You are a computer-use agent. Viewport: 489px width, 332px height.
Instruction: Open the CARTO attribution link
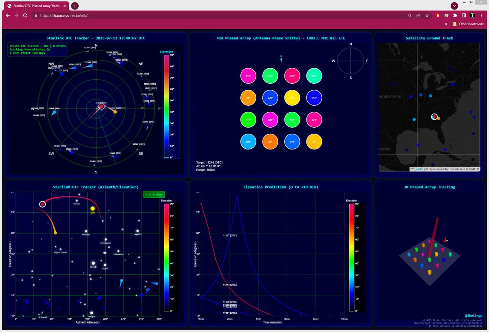(x=474, y=169)
